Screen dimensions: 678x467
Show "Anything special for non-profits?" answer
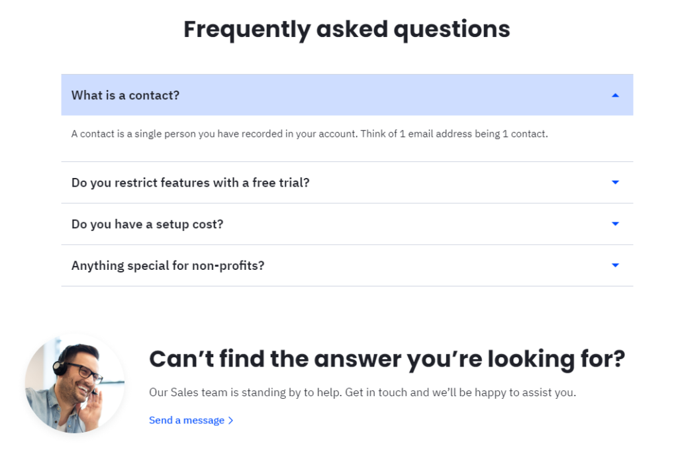point(168,266)
